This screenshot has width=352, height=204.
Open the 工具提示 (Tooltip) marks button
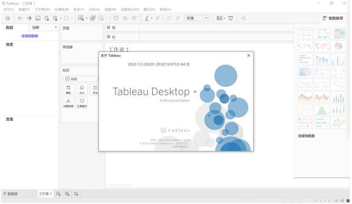82,103
